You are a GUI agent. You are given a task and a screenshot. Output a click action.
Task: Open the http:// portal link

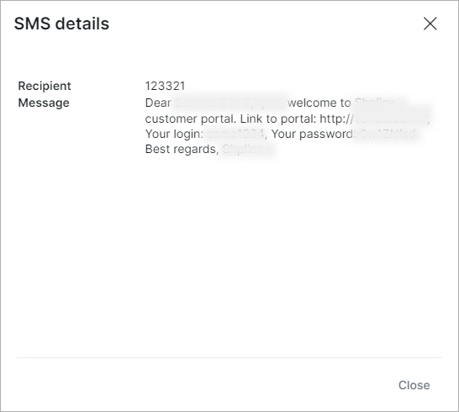pos(375,119)
